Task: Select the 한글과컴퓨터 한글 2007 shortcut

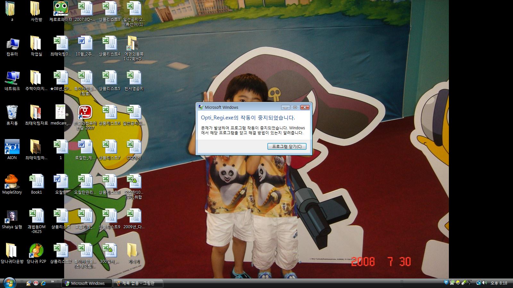Action: click(85, 117)
